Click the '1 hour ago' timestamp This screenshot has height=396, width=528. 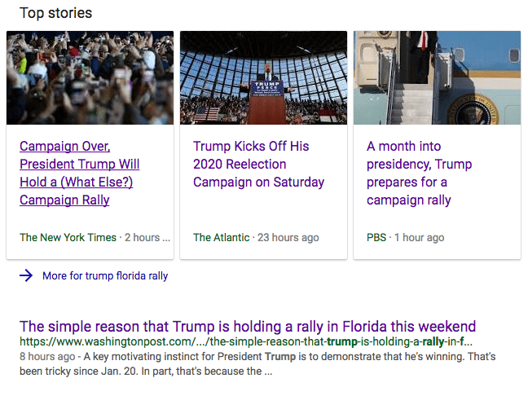pyautogui.click(x=419, y=238)
